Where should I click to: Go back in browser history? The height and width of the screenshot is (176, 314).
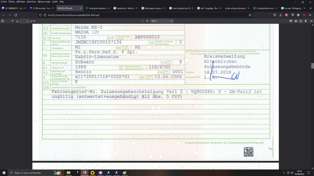click(x=4, y=15)
